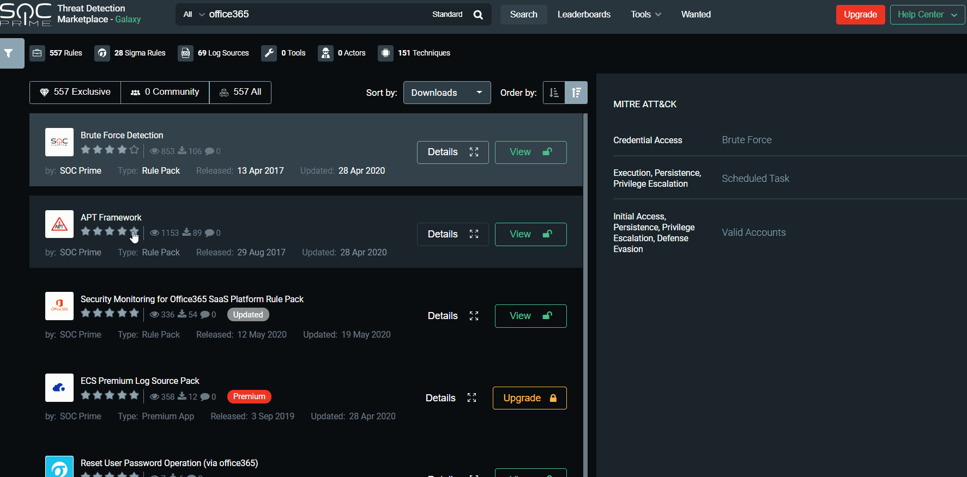Focus the office365 search field
This screenshot has width=967, height=477.
click(316, 15)
